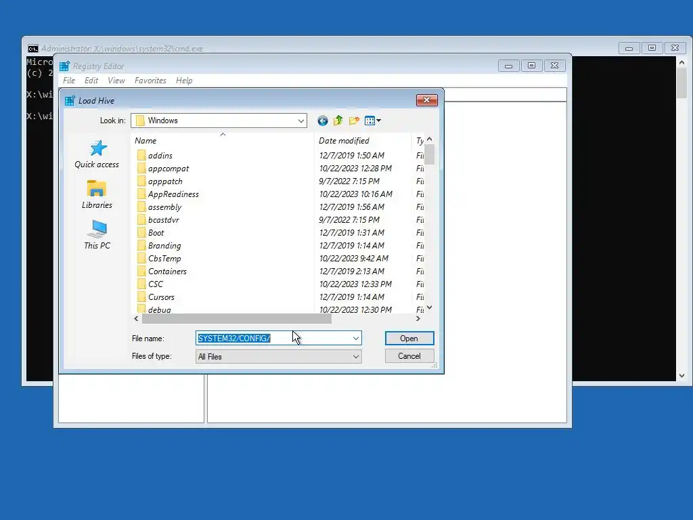This screenshot has height=520, width=693.
Task: Maximize the cmd.exe window
Action: pos(652,48)
